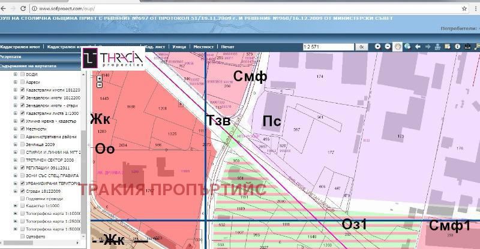The image size is (480, 249).
Task: Click СПИРКИ И ЛИНИИ НА МГТ label
Action: pos(53,152)
